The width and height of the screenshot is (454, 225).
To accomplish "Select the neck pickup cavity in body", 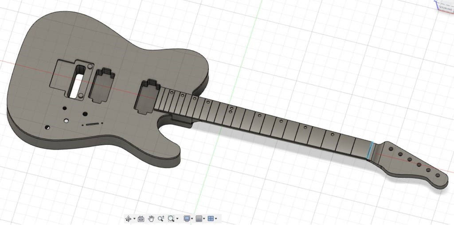I will tap(147, 97).
